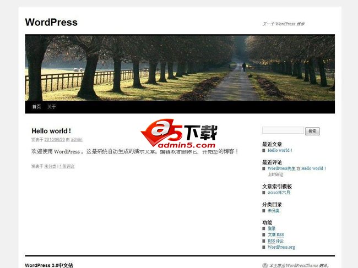Open the 2010年六月 archive link
The image size is (358, 268).
pyautogui.click(x=279, y=193)
